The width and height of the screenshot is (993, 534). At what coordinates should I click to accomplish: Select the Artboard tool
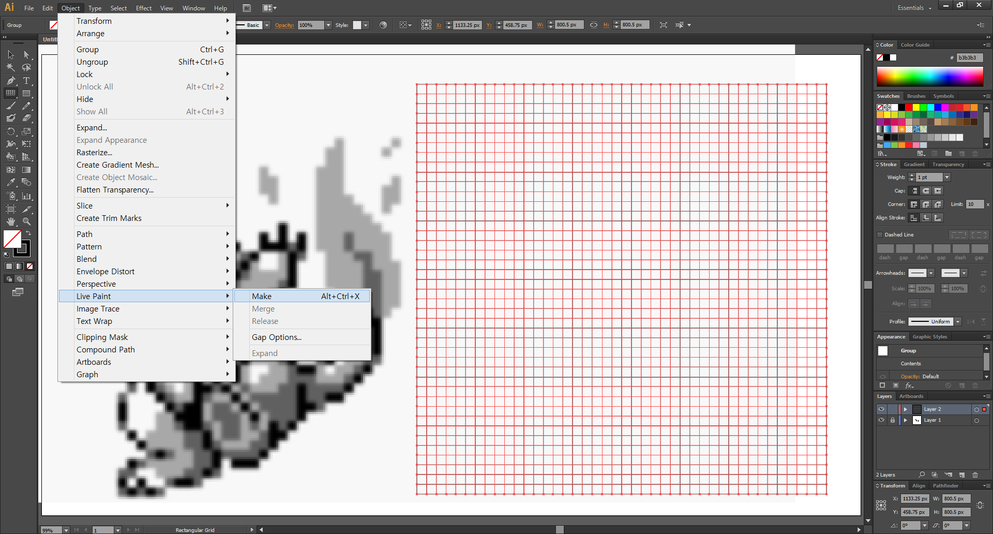[11, 209]
